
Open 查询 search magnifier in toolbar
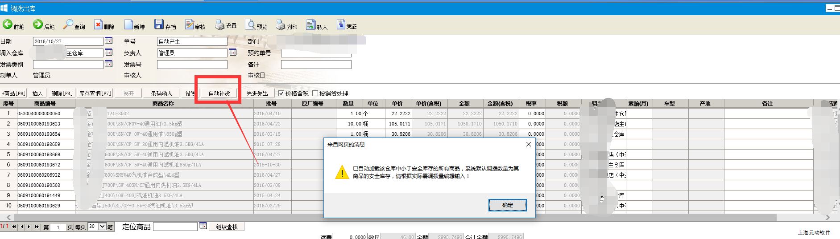tap(68, 25)
